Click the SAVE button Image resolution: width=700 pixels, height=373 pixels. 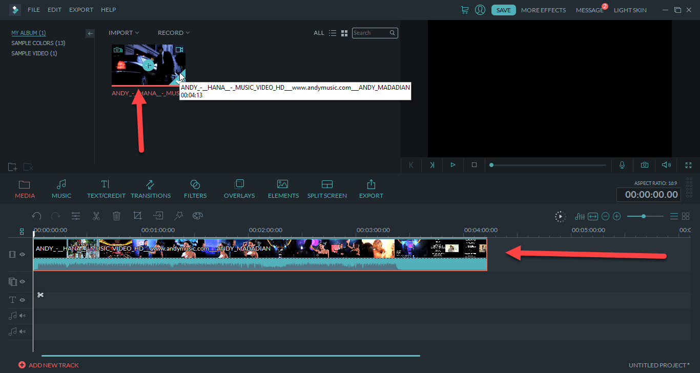[x=503, y=10]
